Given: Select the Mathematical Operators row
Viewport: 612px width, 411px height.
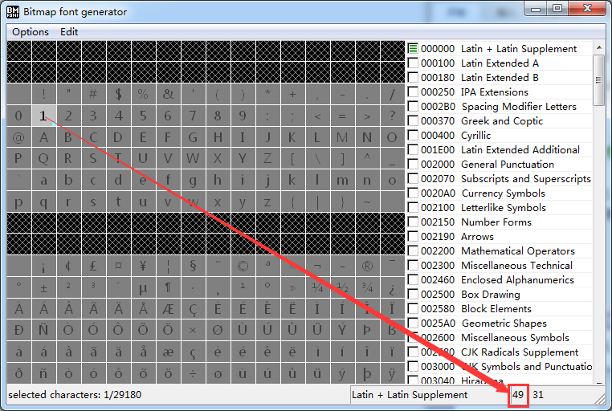Looking at the screenshot, I should (500, 250).
